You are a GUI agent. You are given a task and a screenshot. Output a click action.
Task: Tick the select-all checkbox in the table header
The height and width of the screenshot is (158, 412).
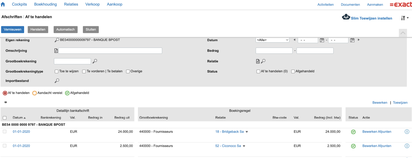pos(4,118)
